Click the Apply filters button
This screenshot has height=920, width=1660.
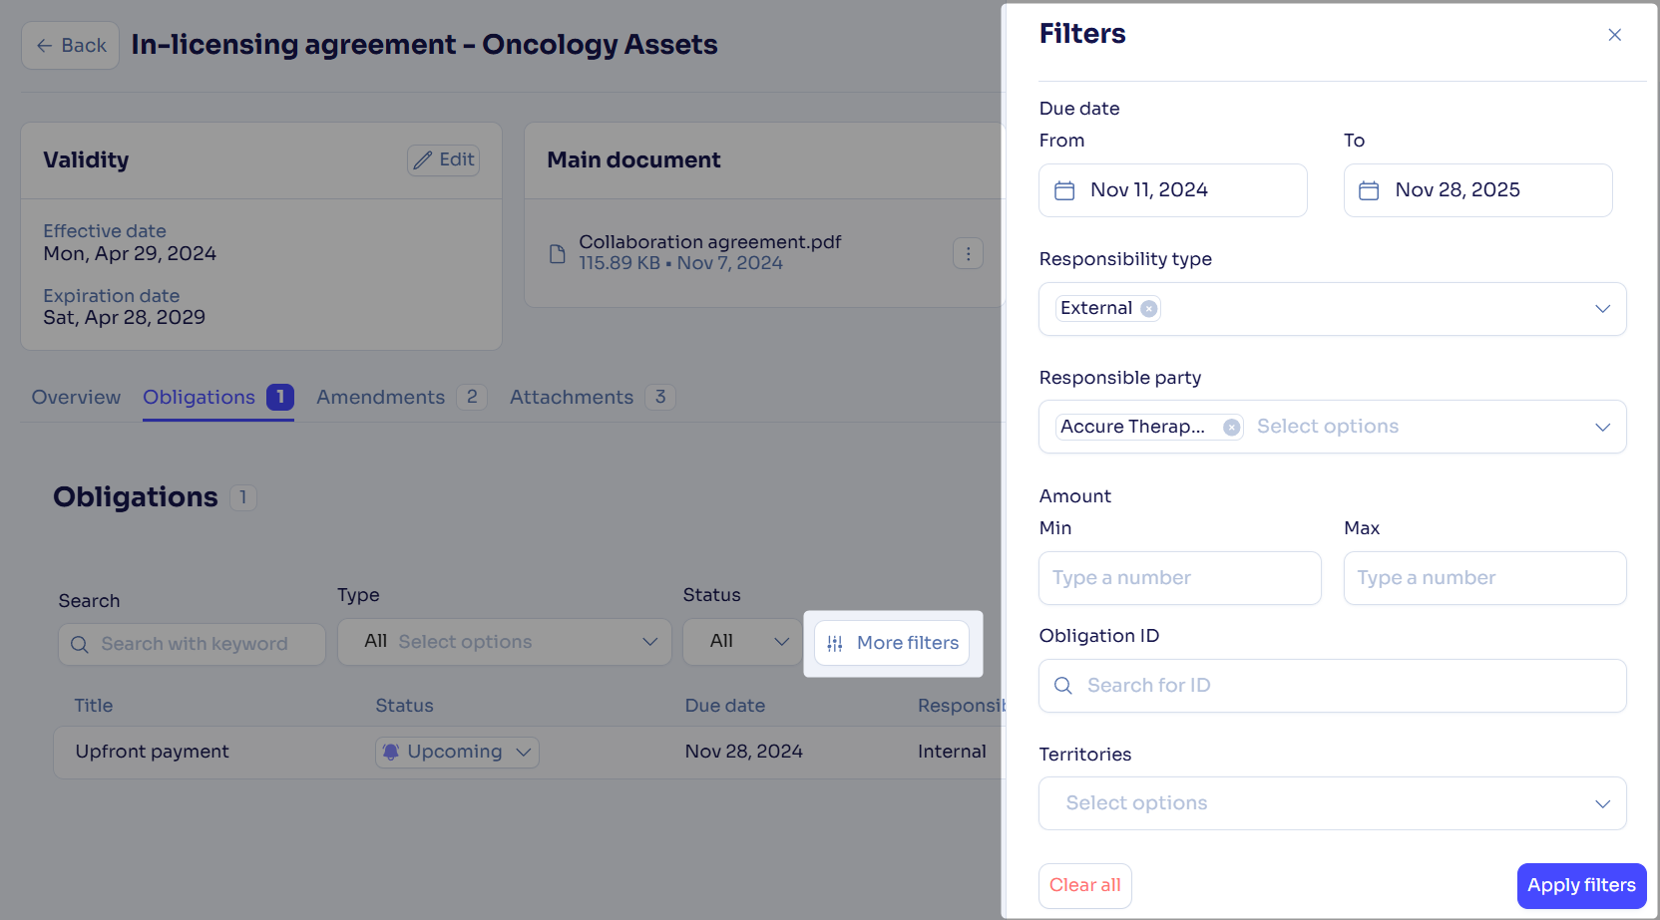click(1581, 885)
